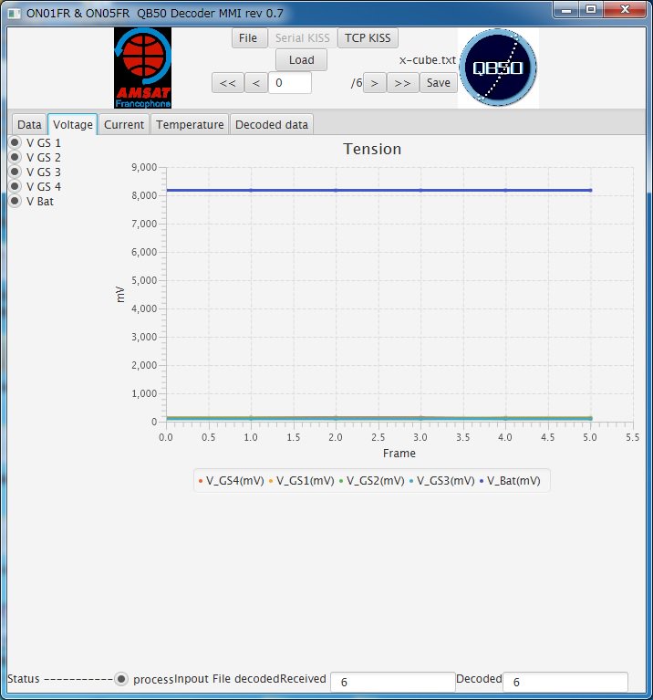Click the QB50 round logo
Image resolution: width=653 pixels, height=700 pixels.
tap(498, 68)
